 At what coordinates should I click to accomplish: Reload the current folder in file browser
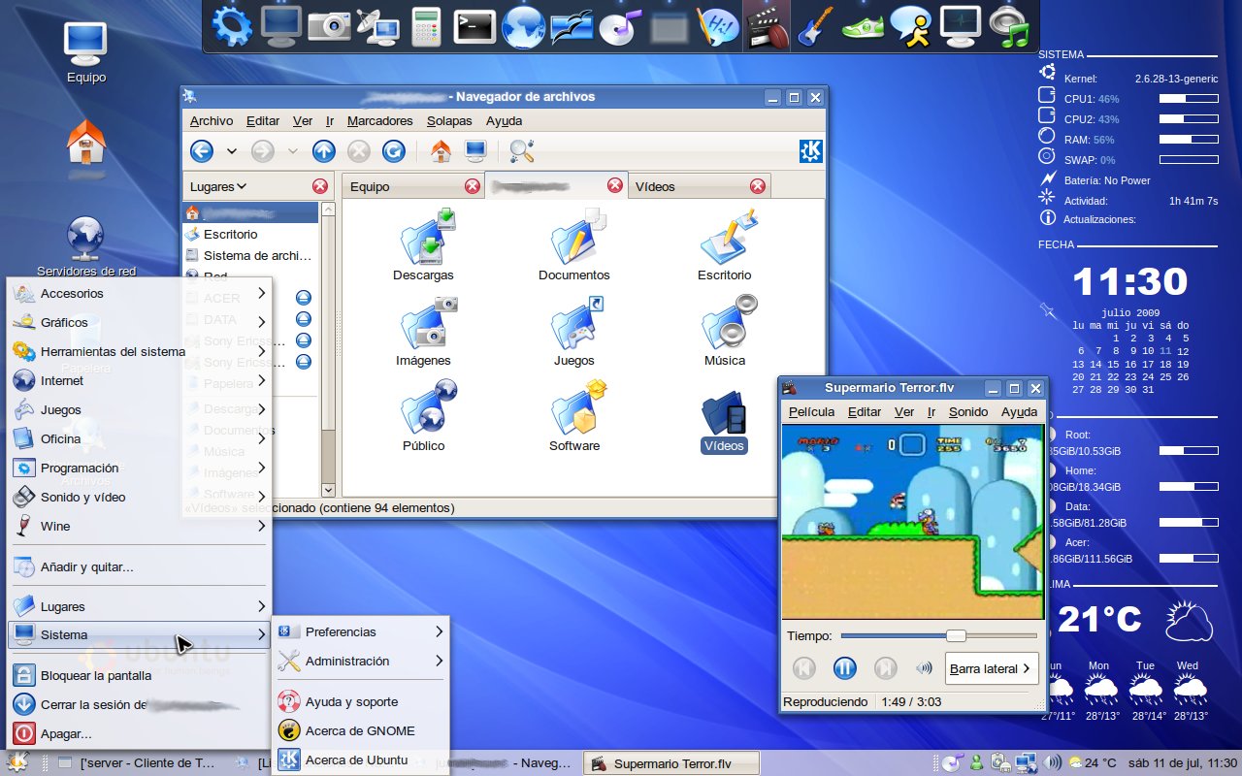(x=393, y=151)
